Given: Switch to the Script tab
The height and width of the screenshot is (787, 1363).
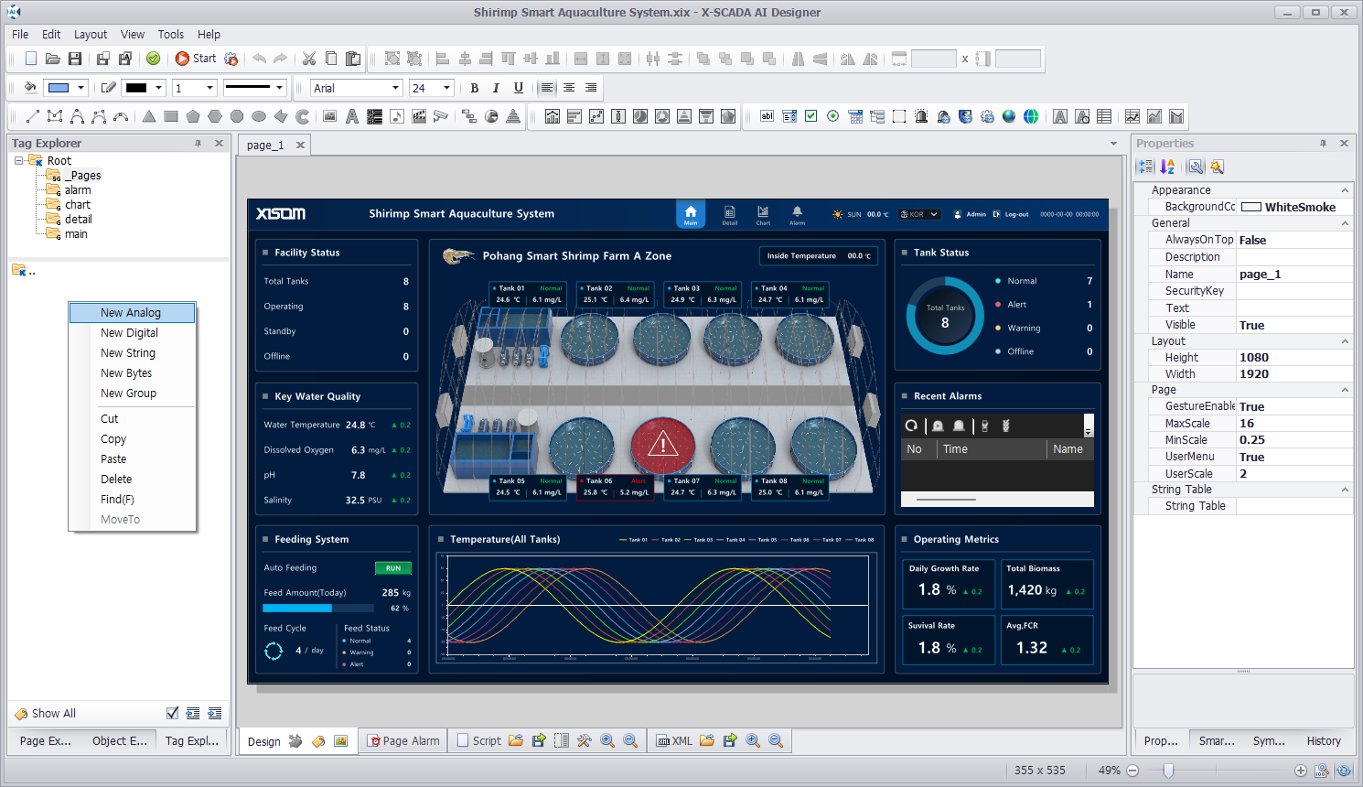Looking at the screenshot, I should pyautogui.click(x=478, y=740).
